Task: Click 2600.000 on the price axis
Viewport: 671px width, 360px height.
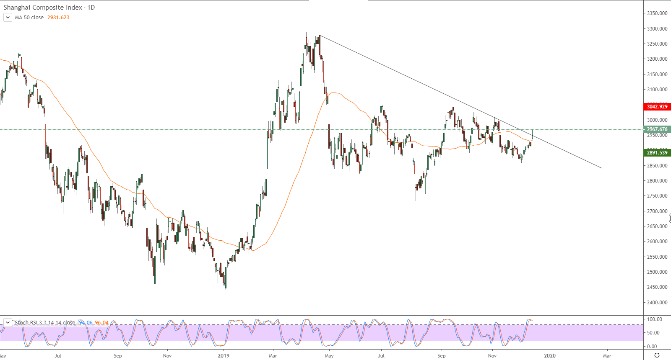Action: click(x=657, y=242)
